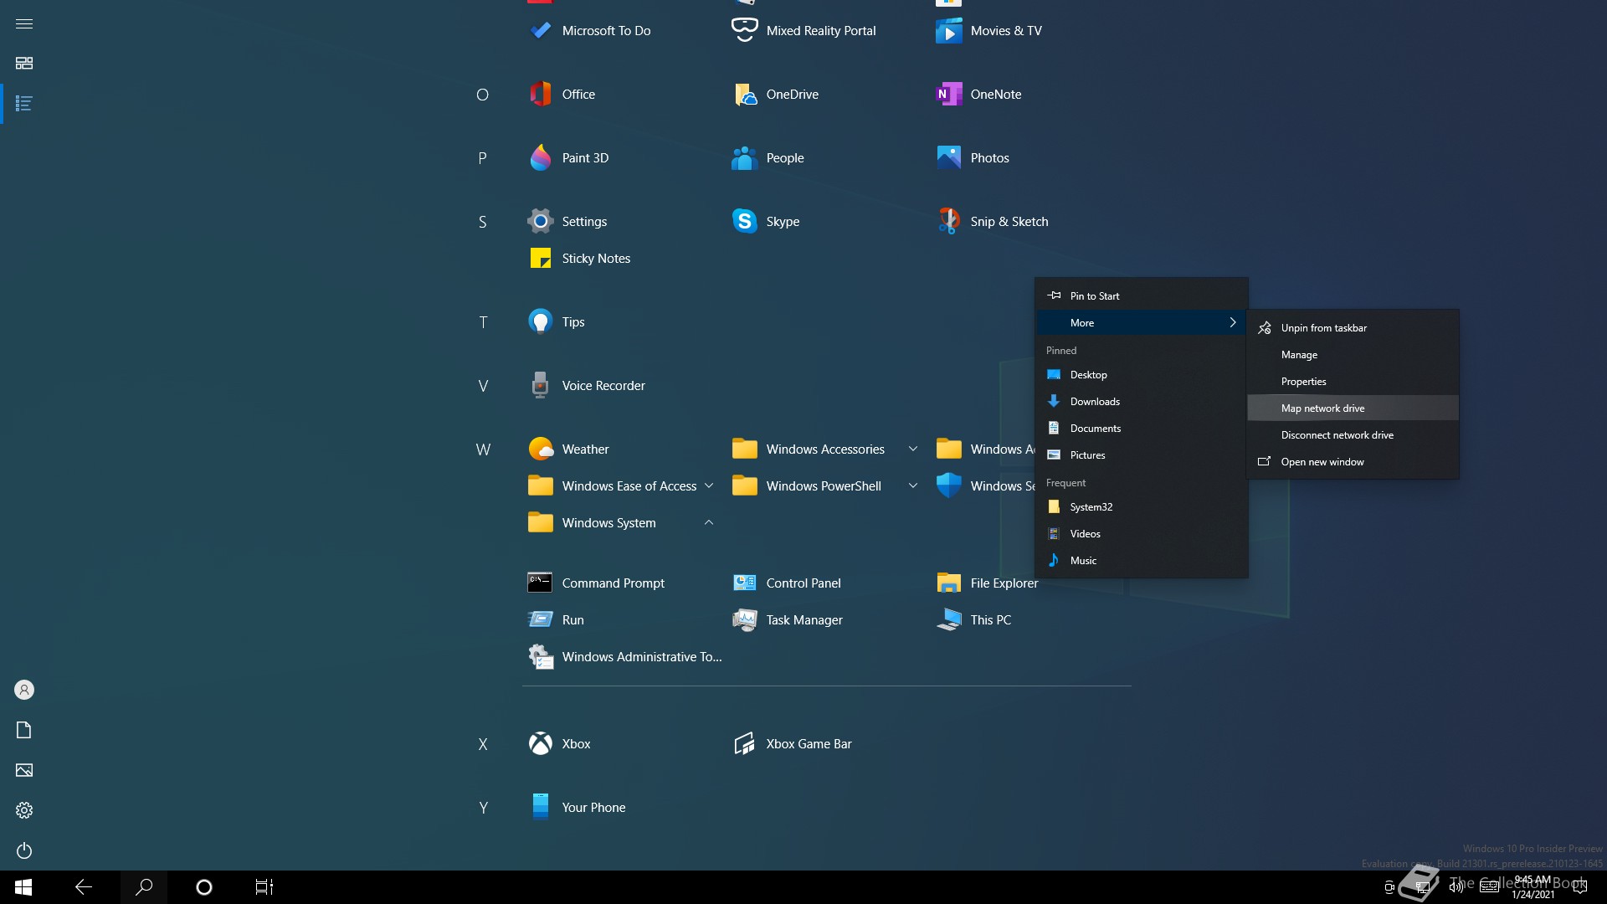Open Voice Recorder
This screenshot has height=904, width=1607.
point(587,386)
